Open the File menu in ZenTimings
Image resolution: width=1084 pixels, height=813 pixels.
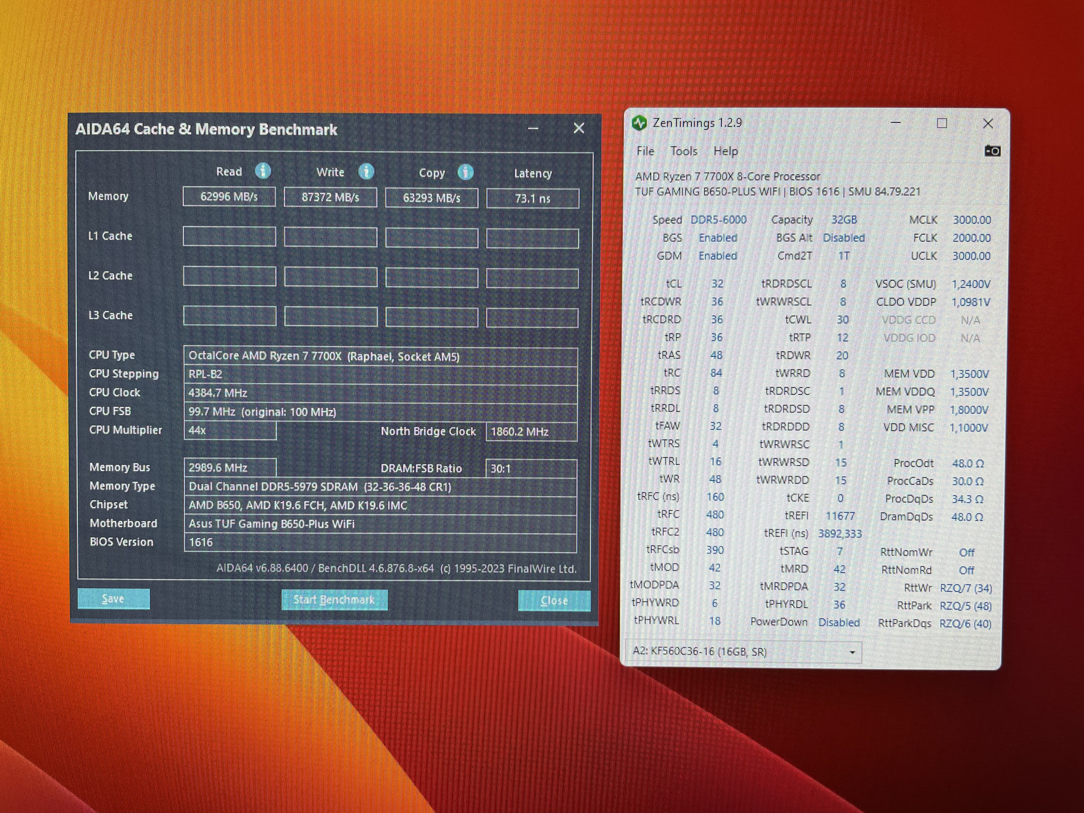645,151
